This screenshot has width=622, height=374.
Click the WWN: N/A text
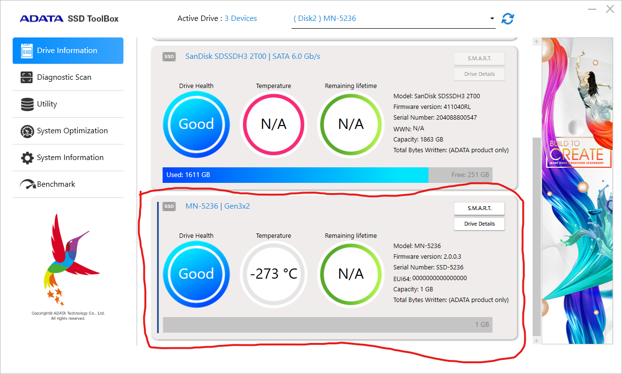click(409, 128)
